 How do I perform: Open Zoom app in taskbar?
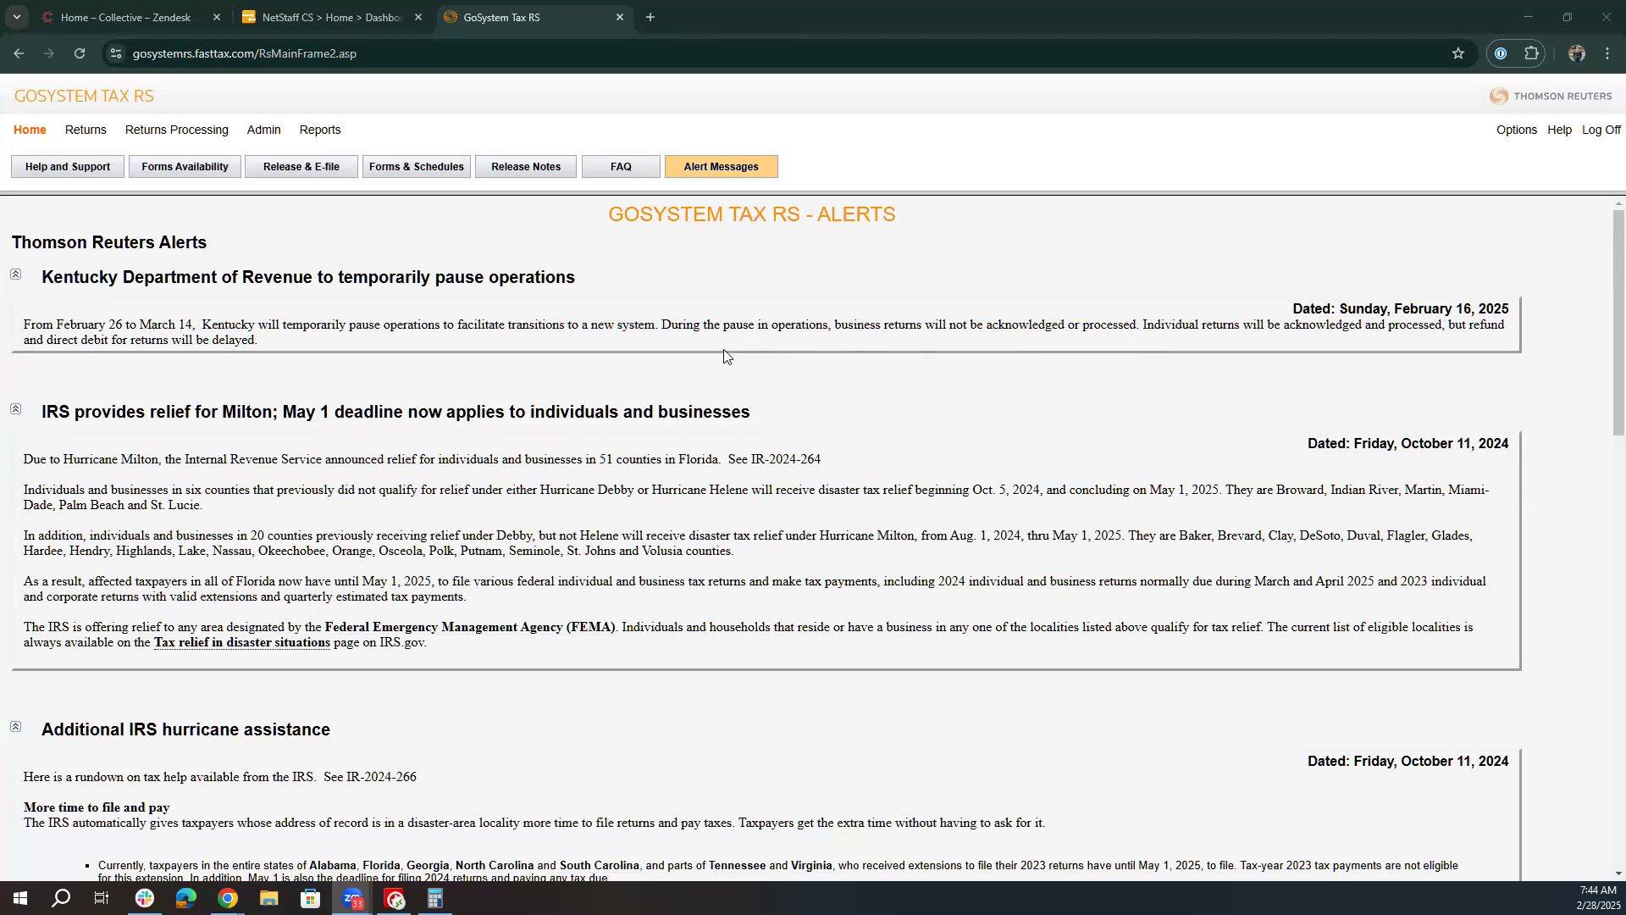(352, 899)
